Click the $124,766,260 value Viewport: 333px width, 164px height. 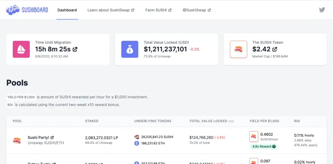201,138
